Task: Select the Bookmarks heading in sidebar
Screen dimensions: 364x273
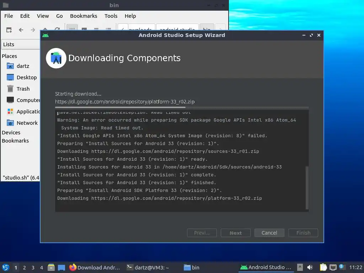Action: [15, 141]
